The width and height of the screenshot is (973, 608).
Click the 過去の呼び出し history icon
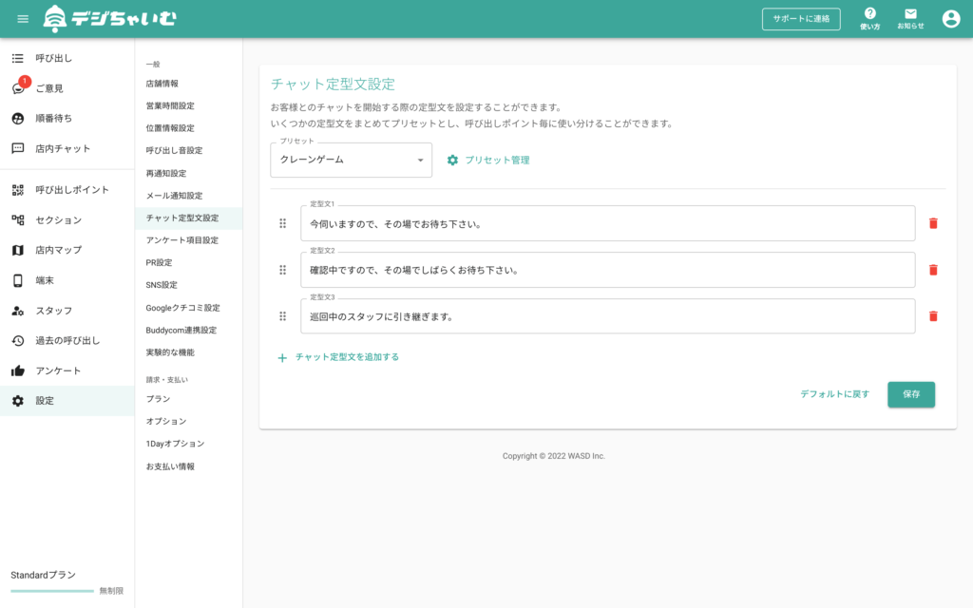tap(18, 341)
